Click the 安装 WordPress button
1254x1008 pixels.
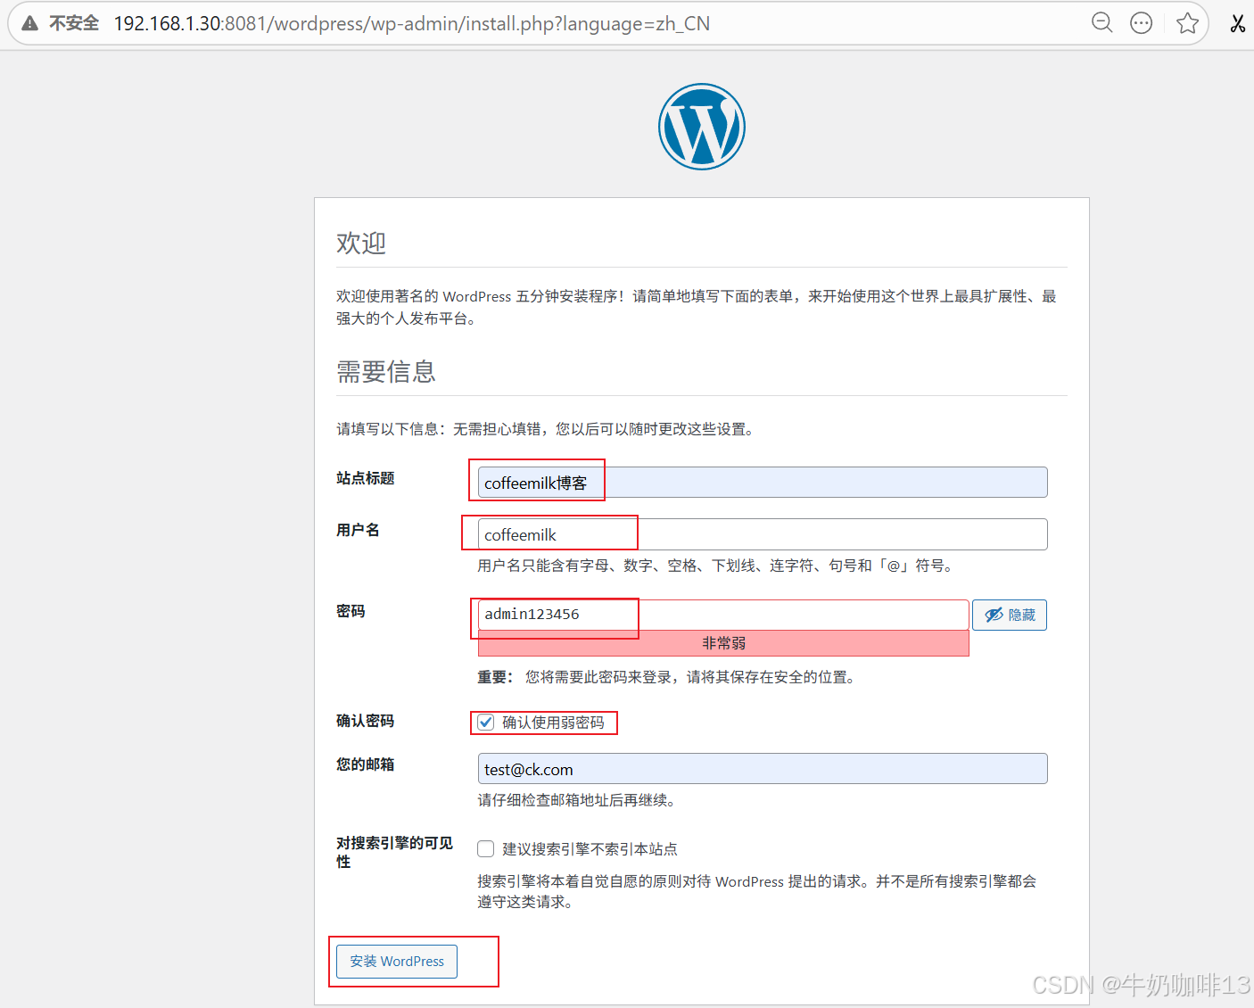(397, 962)
